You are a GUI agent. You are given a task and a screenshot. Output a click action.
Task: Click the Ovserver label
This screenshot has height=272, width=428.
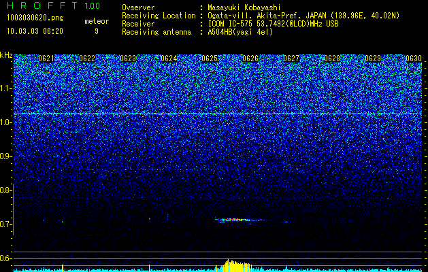[x=138, y=7]
